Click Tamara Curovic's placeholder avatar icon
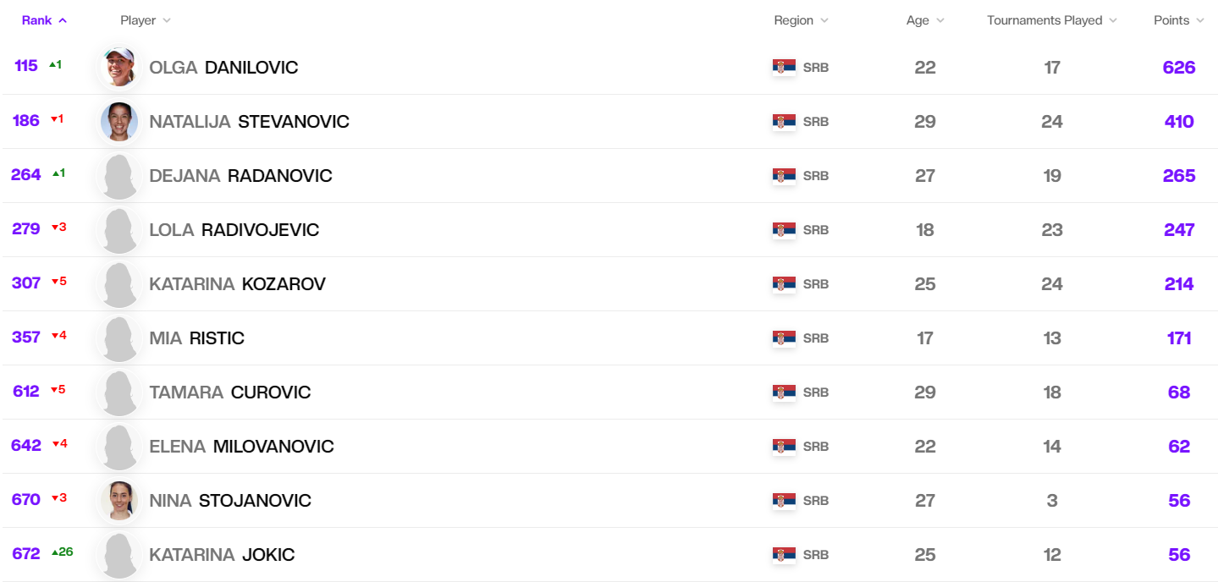This screenshot has width=1218, height=582. click(x=119, y=393)
